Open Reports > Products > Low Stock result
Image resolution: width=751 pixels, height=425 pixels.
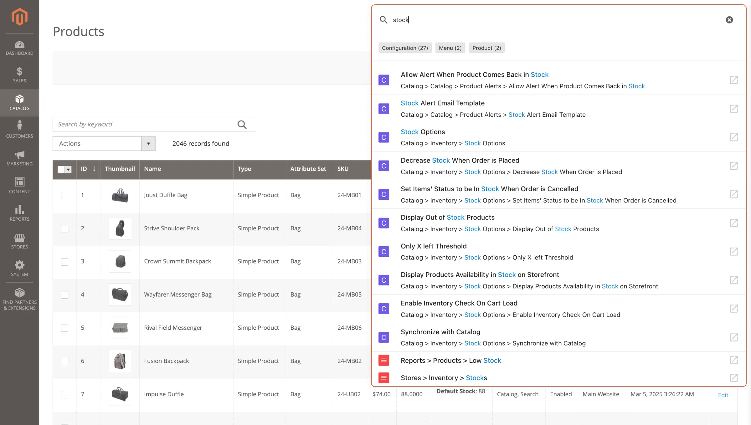[451, 360]
